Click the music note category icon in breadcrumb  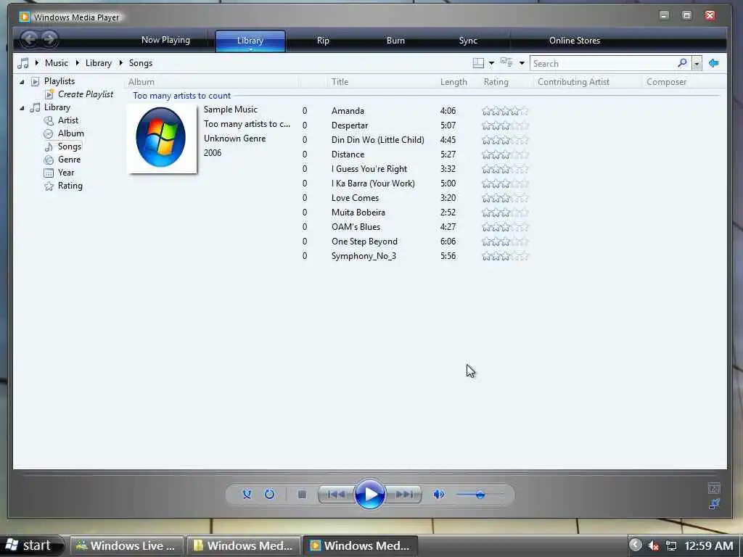[22, 63]
